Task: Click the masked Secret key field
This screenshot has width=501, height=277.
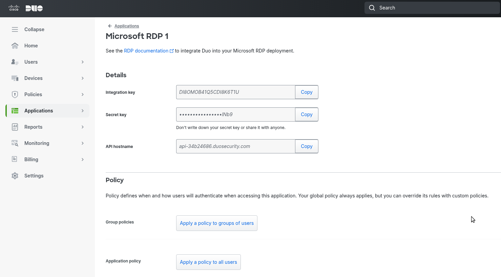Action: pos(236,114)
